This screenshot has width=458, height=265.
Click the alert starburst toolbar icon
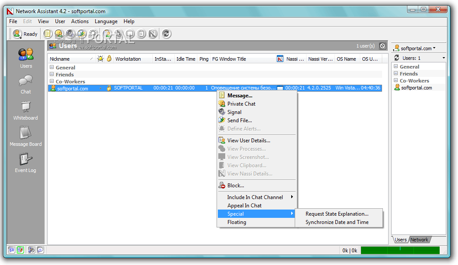pos(93,34)
